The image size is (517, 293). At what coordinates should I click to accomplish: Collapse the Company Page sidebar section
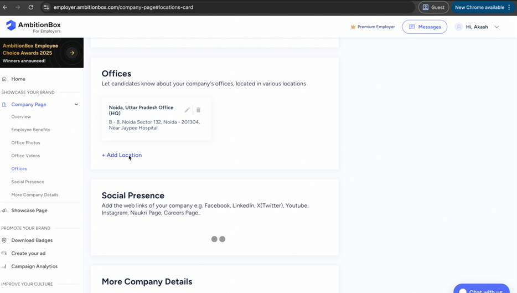(x=76, y=105)
